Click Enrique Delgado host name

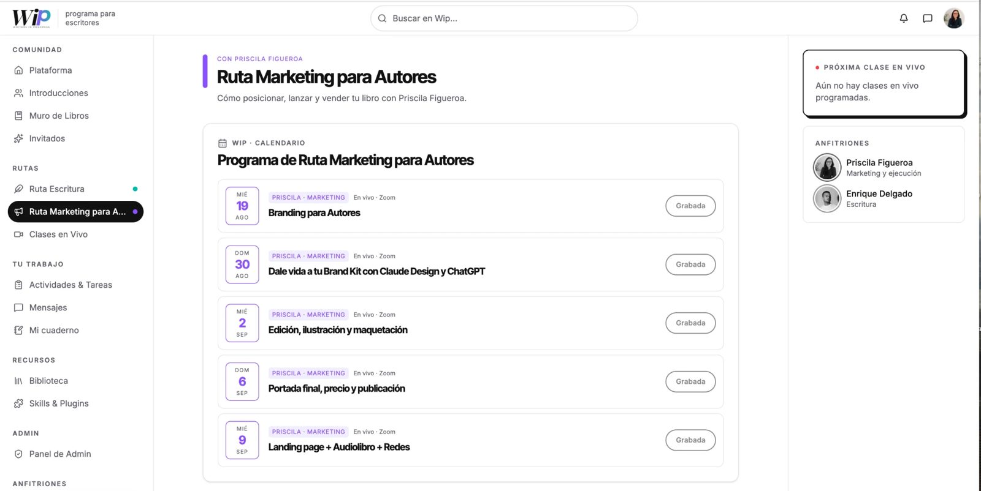(879, 194)
